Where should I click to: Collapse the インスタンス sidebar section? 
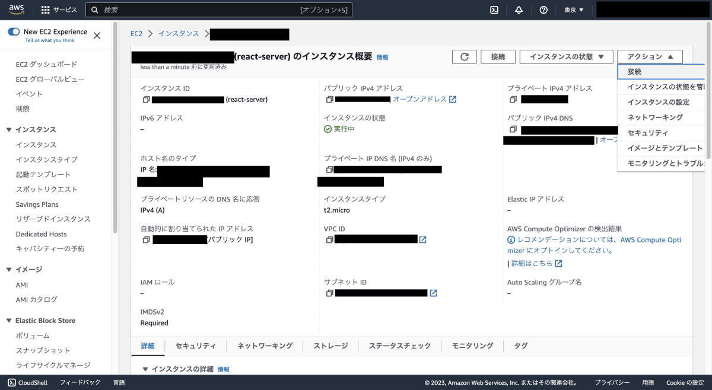[x=9, y=130]
